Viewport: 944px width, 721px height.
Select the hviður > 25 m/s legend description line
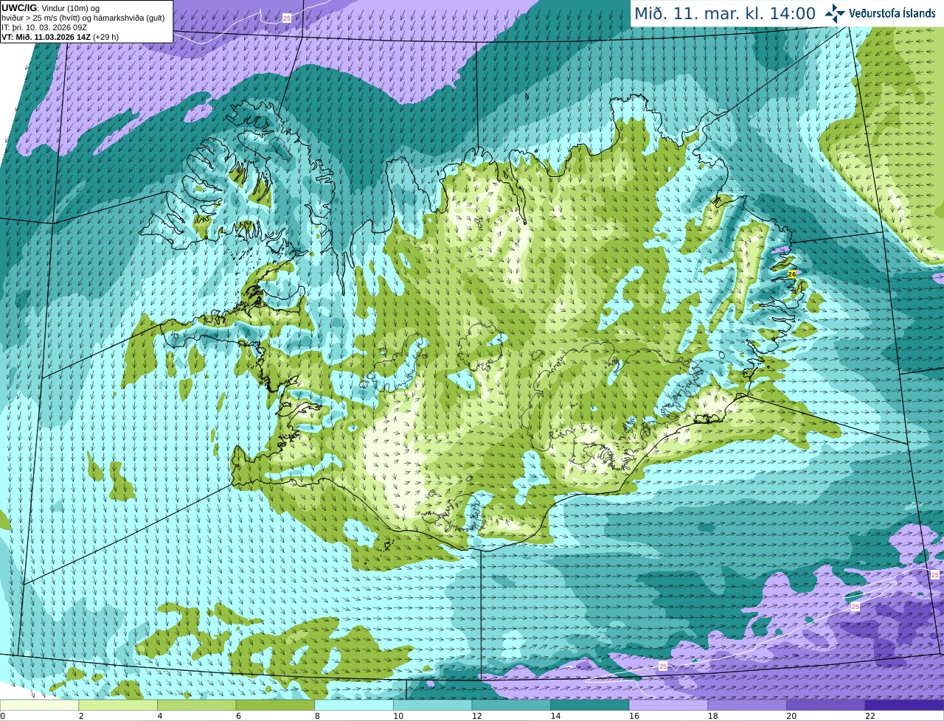tap(83, 18)
